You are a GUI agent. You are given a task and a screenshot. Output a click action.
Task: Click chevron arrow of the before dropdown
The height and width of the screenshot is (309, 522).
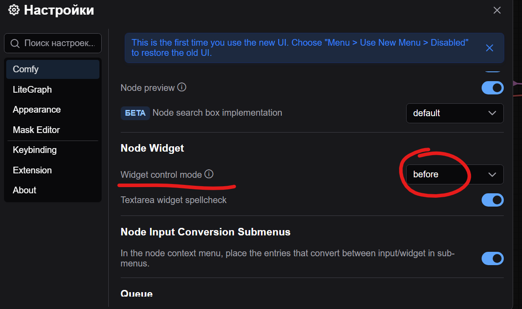click(492, 175)
